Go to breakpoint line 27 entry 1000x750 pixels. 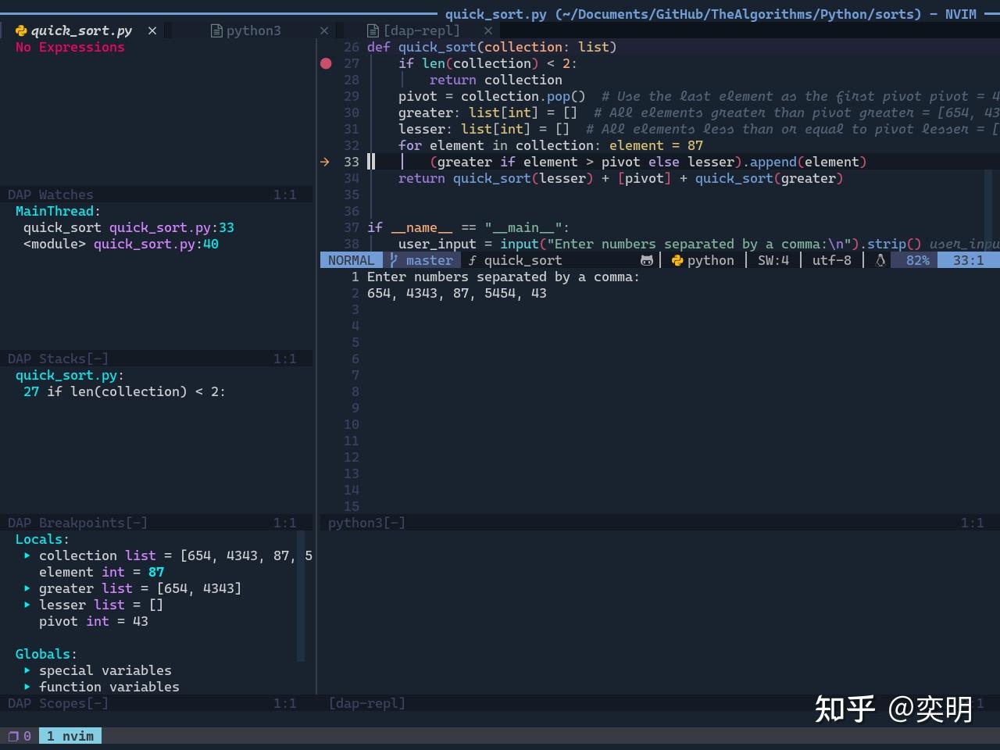tap(124, 391)
